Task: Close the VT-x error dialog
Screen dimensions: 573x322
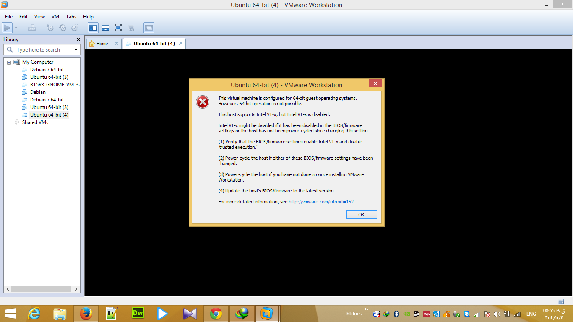Action: pyautogui.click(x=375, y=83)
